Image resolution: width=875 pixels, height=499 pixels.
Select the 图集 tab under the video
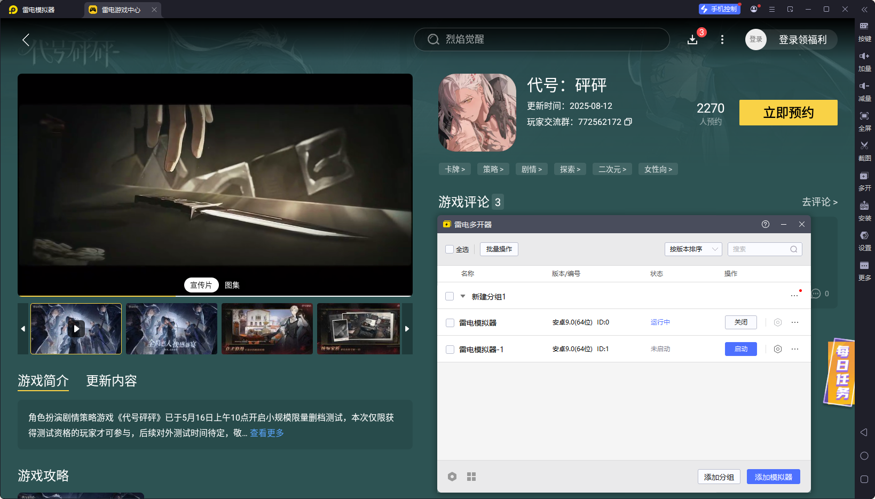(232, 285)
